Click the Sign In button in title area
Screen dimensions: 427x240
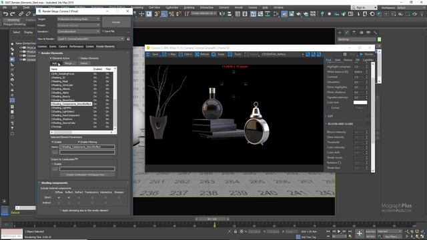364,7
